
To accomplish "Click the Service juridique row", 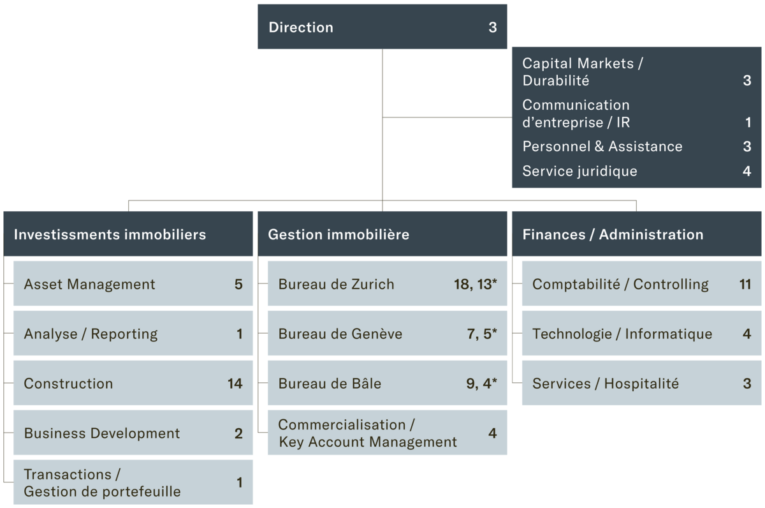I will 636,171.
